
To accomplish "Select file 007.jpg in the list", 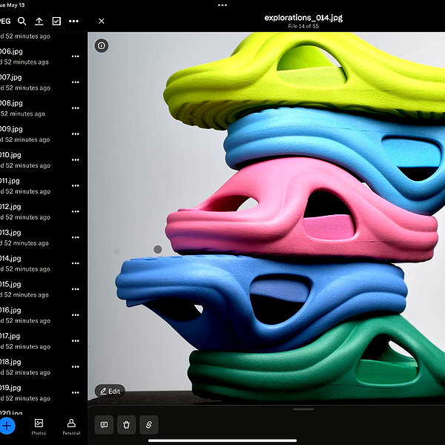I will click(x=44, y=82).
